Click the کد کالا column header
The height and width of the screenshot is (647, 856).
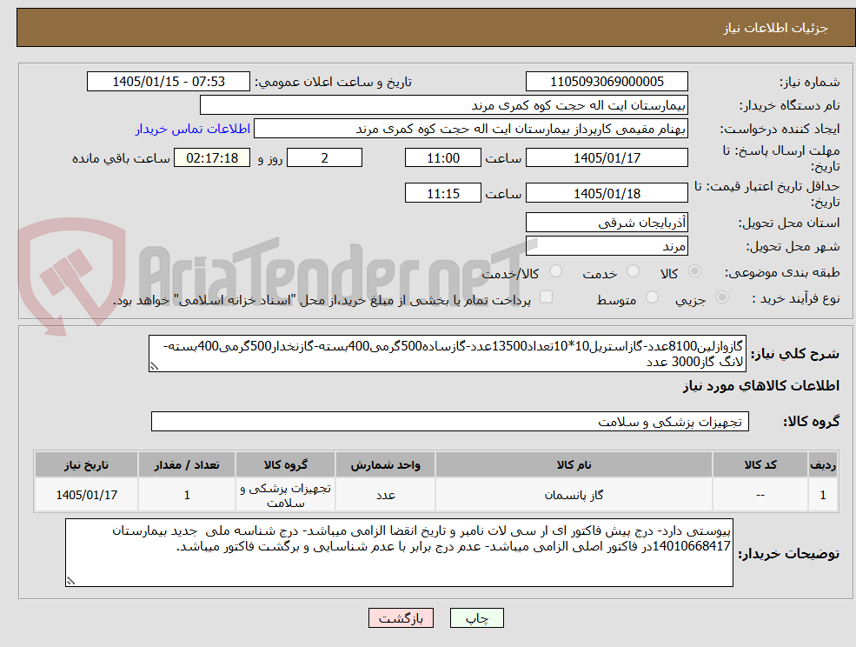pos(760,464)
